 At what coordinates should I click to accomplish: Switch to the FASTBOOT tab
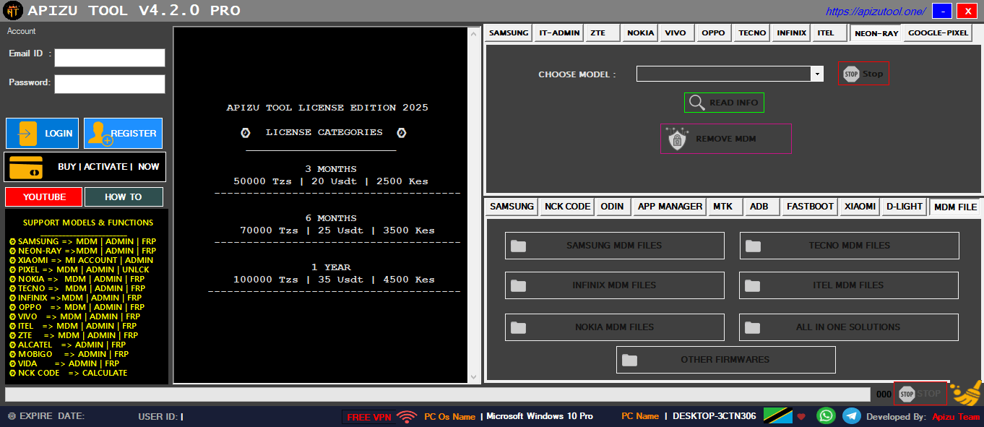point(809,206)
